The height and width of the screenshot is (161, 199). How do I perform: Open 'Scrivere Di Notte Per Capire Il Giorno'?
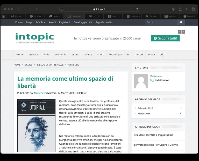156,145
